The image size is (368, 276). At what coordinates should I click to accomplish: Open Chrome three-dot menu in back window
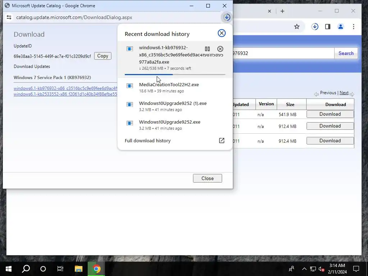pos(354,27)
